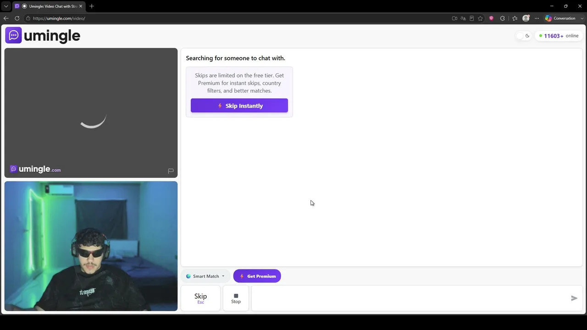This screenshot has width=587, height=330.
Task: Reload the Umingle page
Action: tap(17, 18)
